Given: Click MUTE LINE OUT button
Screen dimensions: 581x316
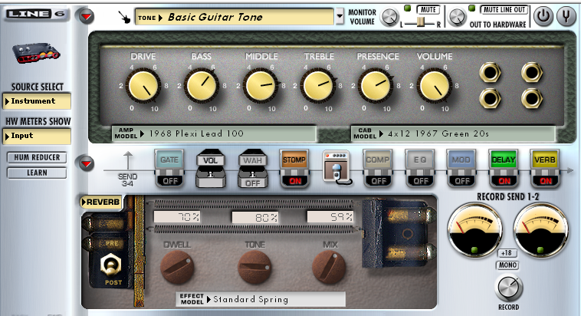Looking at the screenshot, I should [504, 10].
